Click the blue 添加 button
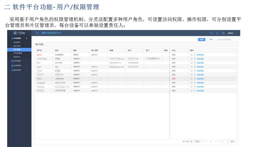 [x=202, y=39]
